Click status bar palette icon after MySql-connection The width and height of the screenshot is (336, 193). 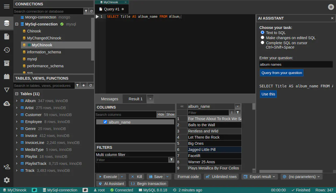[85, 190]
